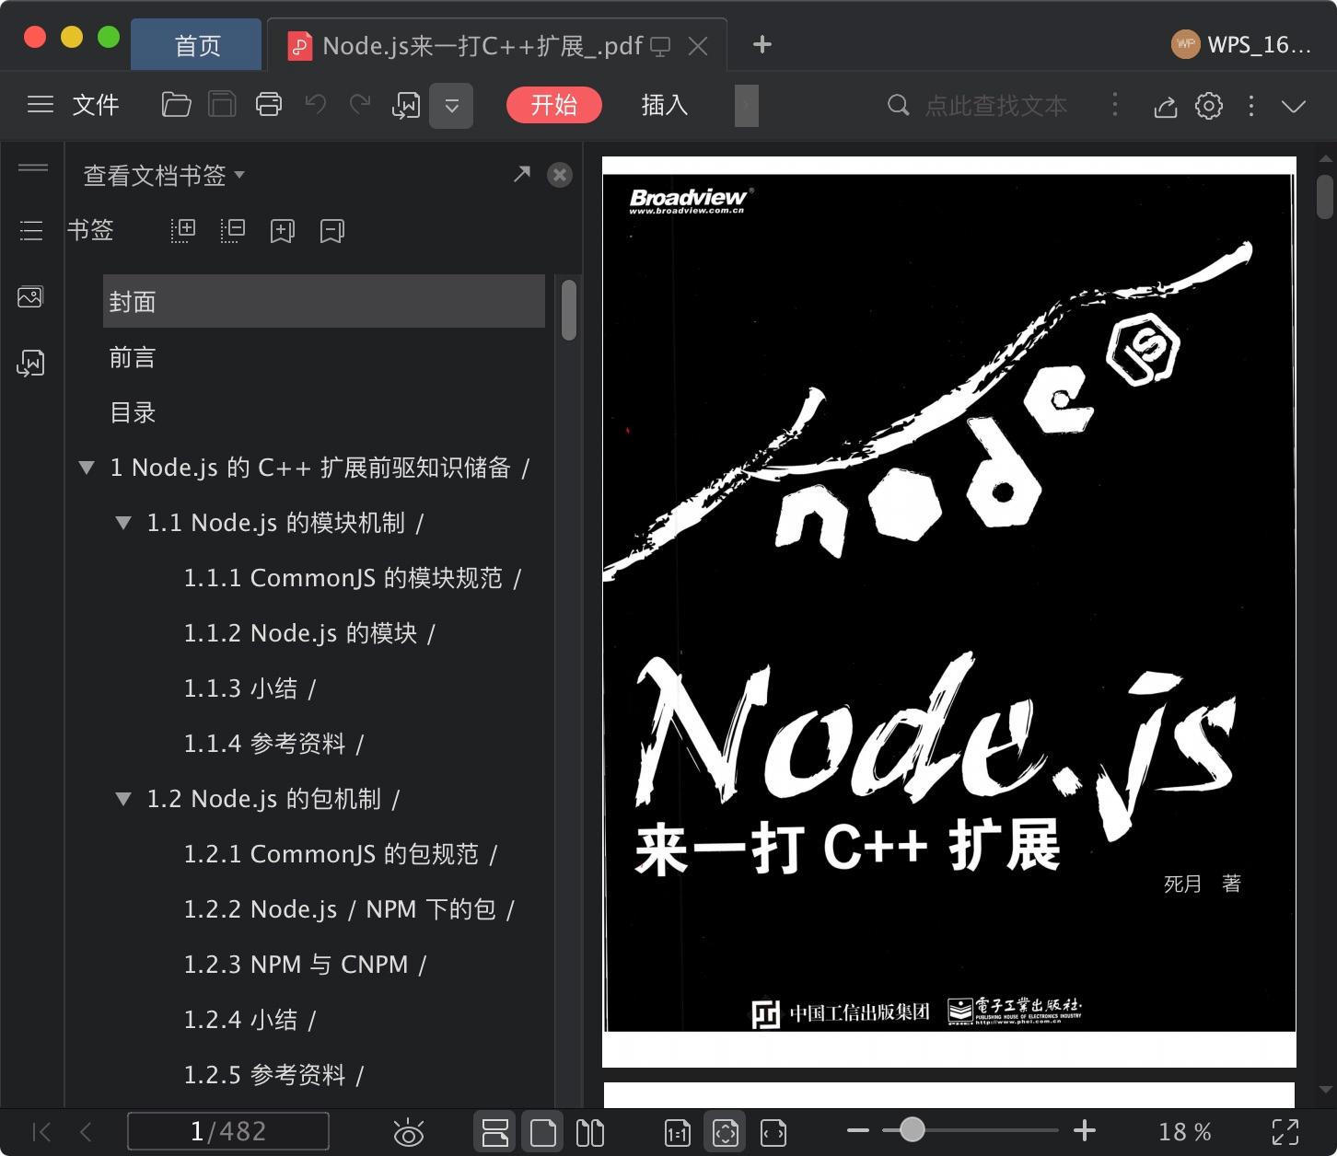Select the 封面 bookmark
This screenshot has width=1337, height=1156.
pos(324,301)
